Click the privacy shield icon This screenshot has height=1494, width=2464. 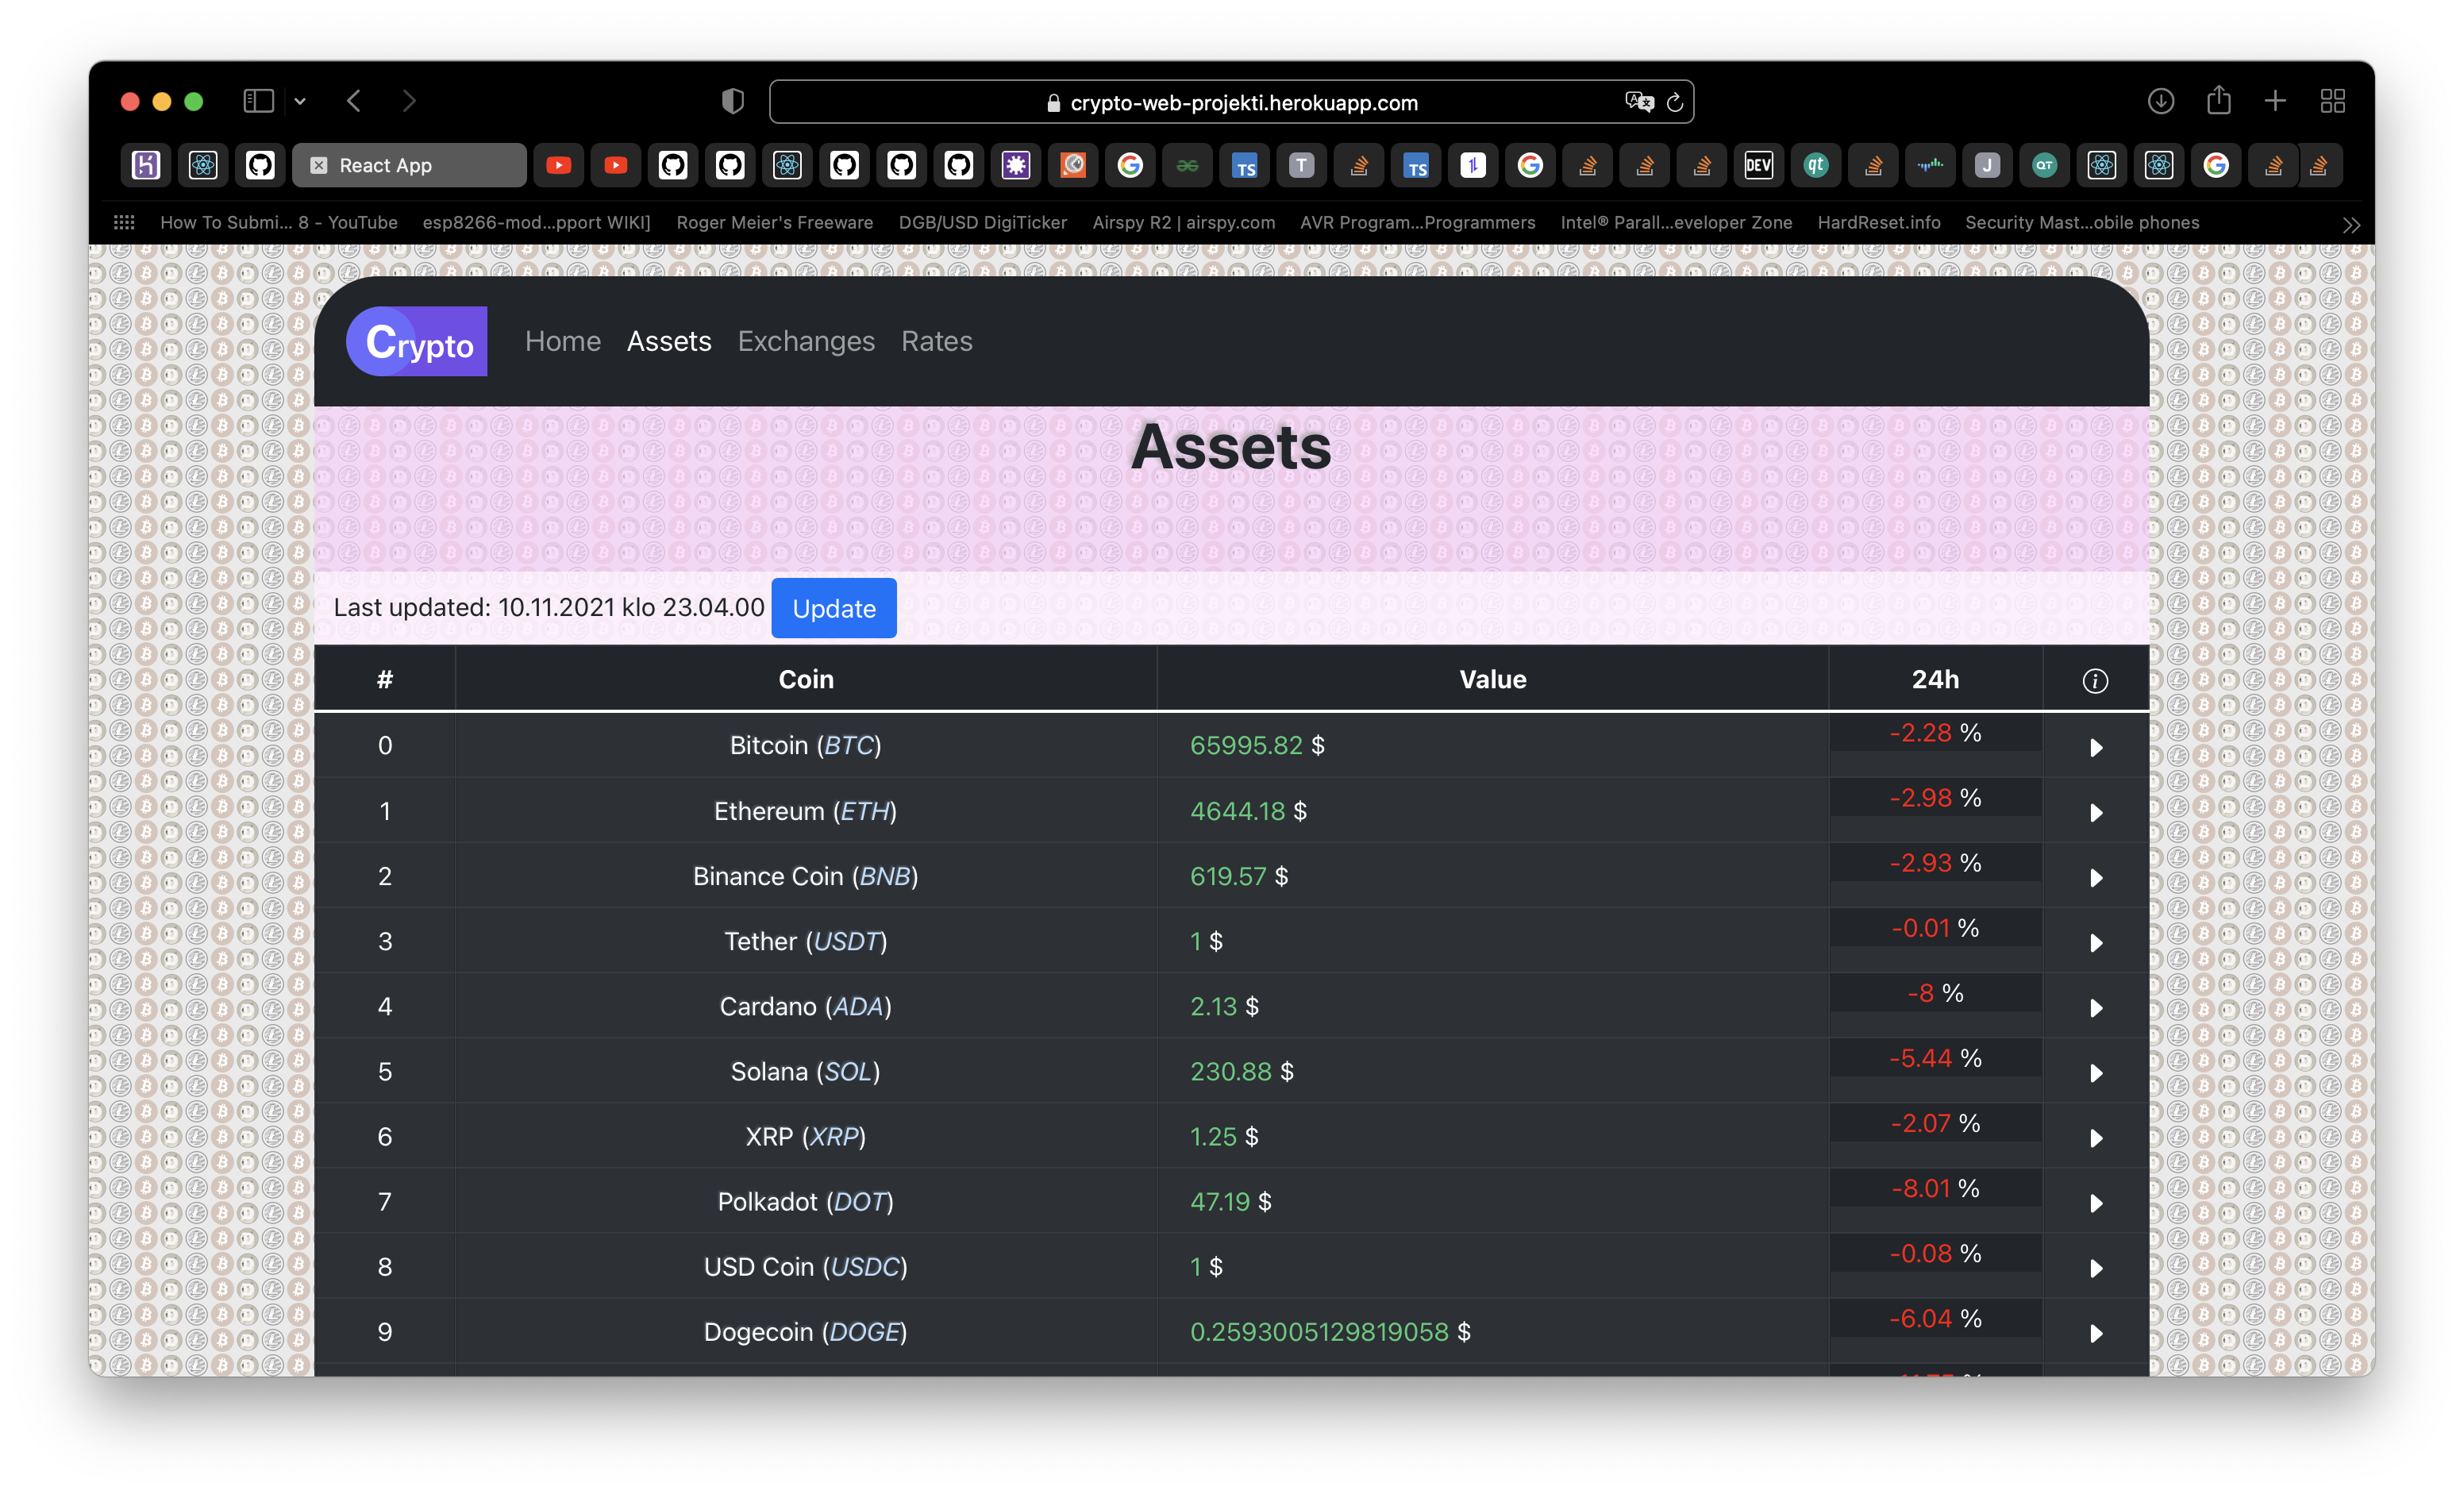(x=733, y=101)
